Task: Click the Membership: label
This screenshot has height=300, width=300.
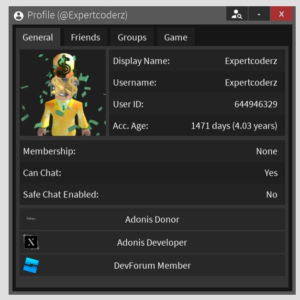Action: [49, 151]
